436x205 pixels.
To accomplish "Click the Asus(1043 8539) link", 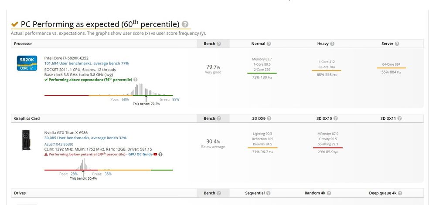I will tap(59, 144).
